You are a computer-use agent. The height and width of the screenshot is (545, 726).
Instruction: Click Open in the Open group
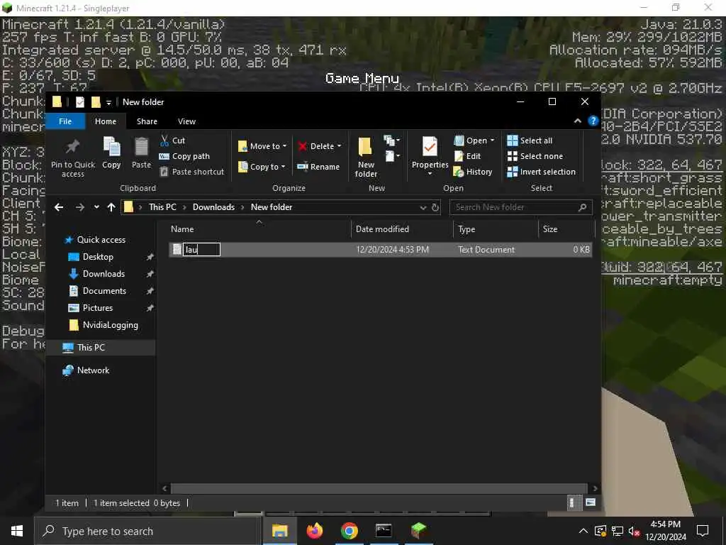click(x=474, y=141)
